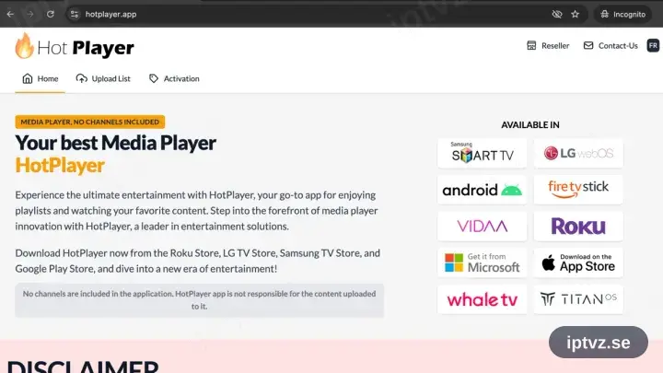The image size is (663, 373).
Task: Open the Fire TV Stick badge
Action: (578, 190)
